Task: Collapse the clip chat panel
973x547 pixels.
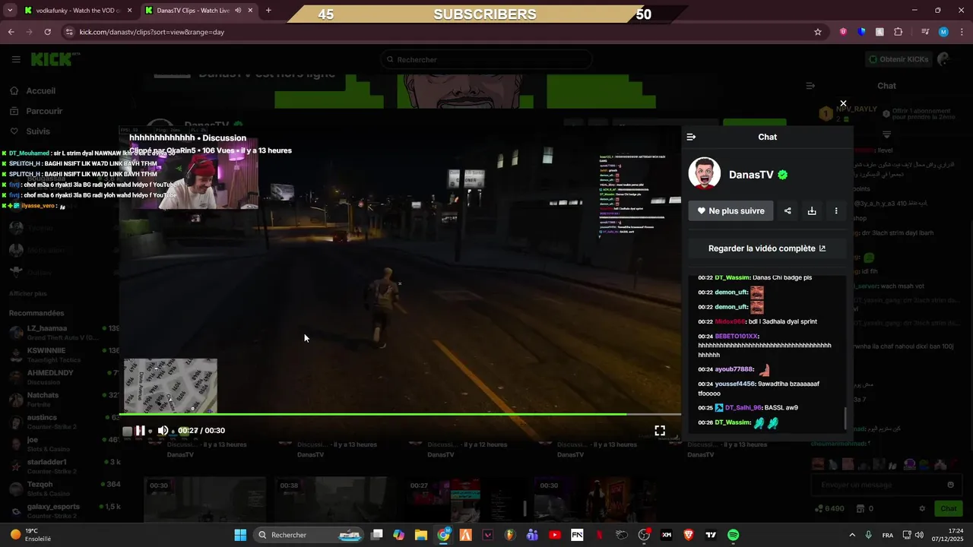Action: coord(691,137)
